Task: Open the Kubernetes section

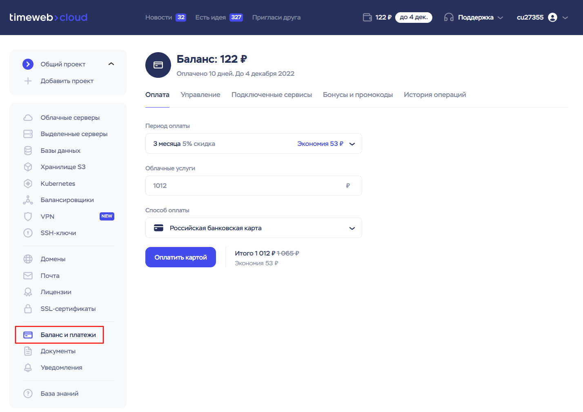Action: point(58,183)
